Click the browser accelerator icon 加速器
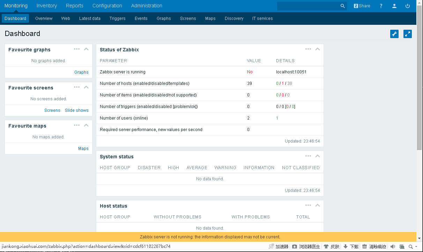The image size is (423, 252). point(278,246)
